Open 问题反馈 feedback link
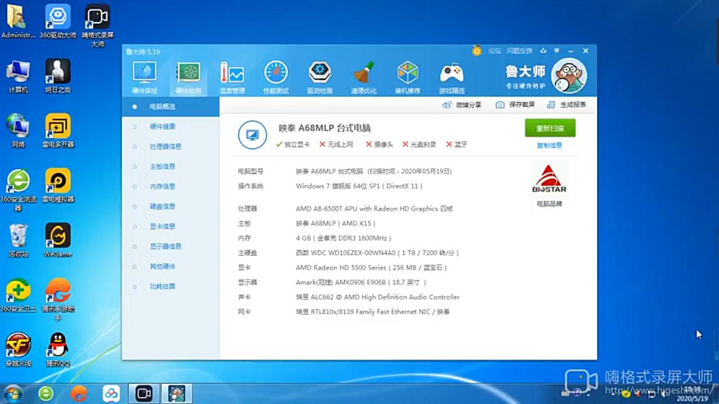 (519, 51)
